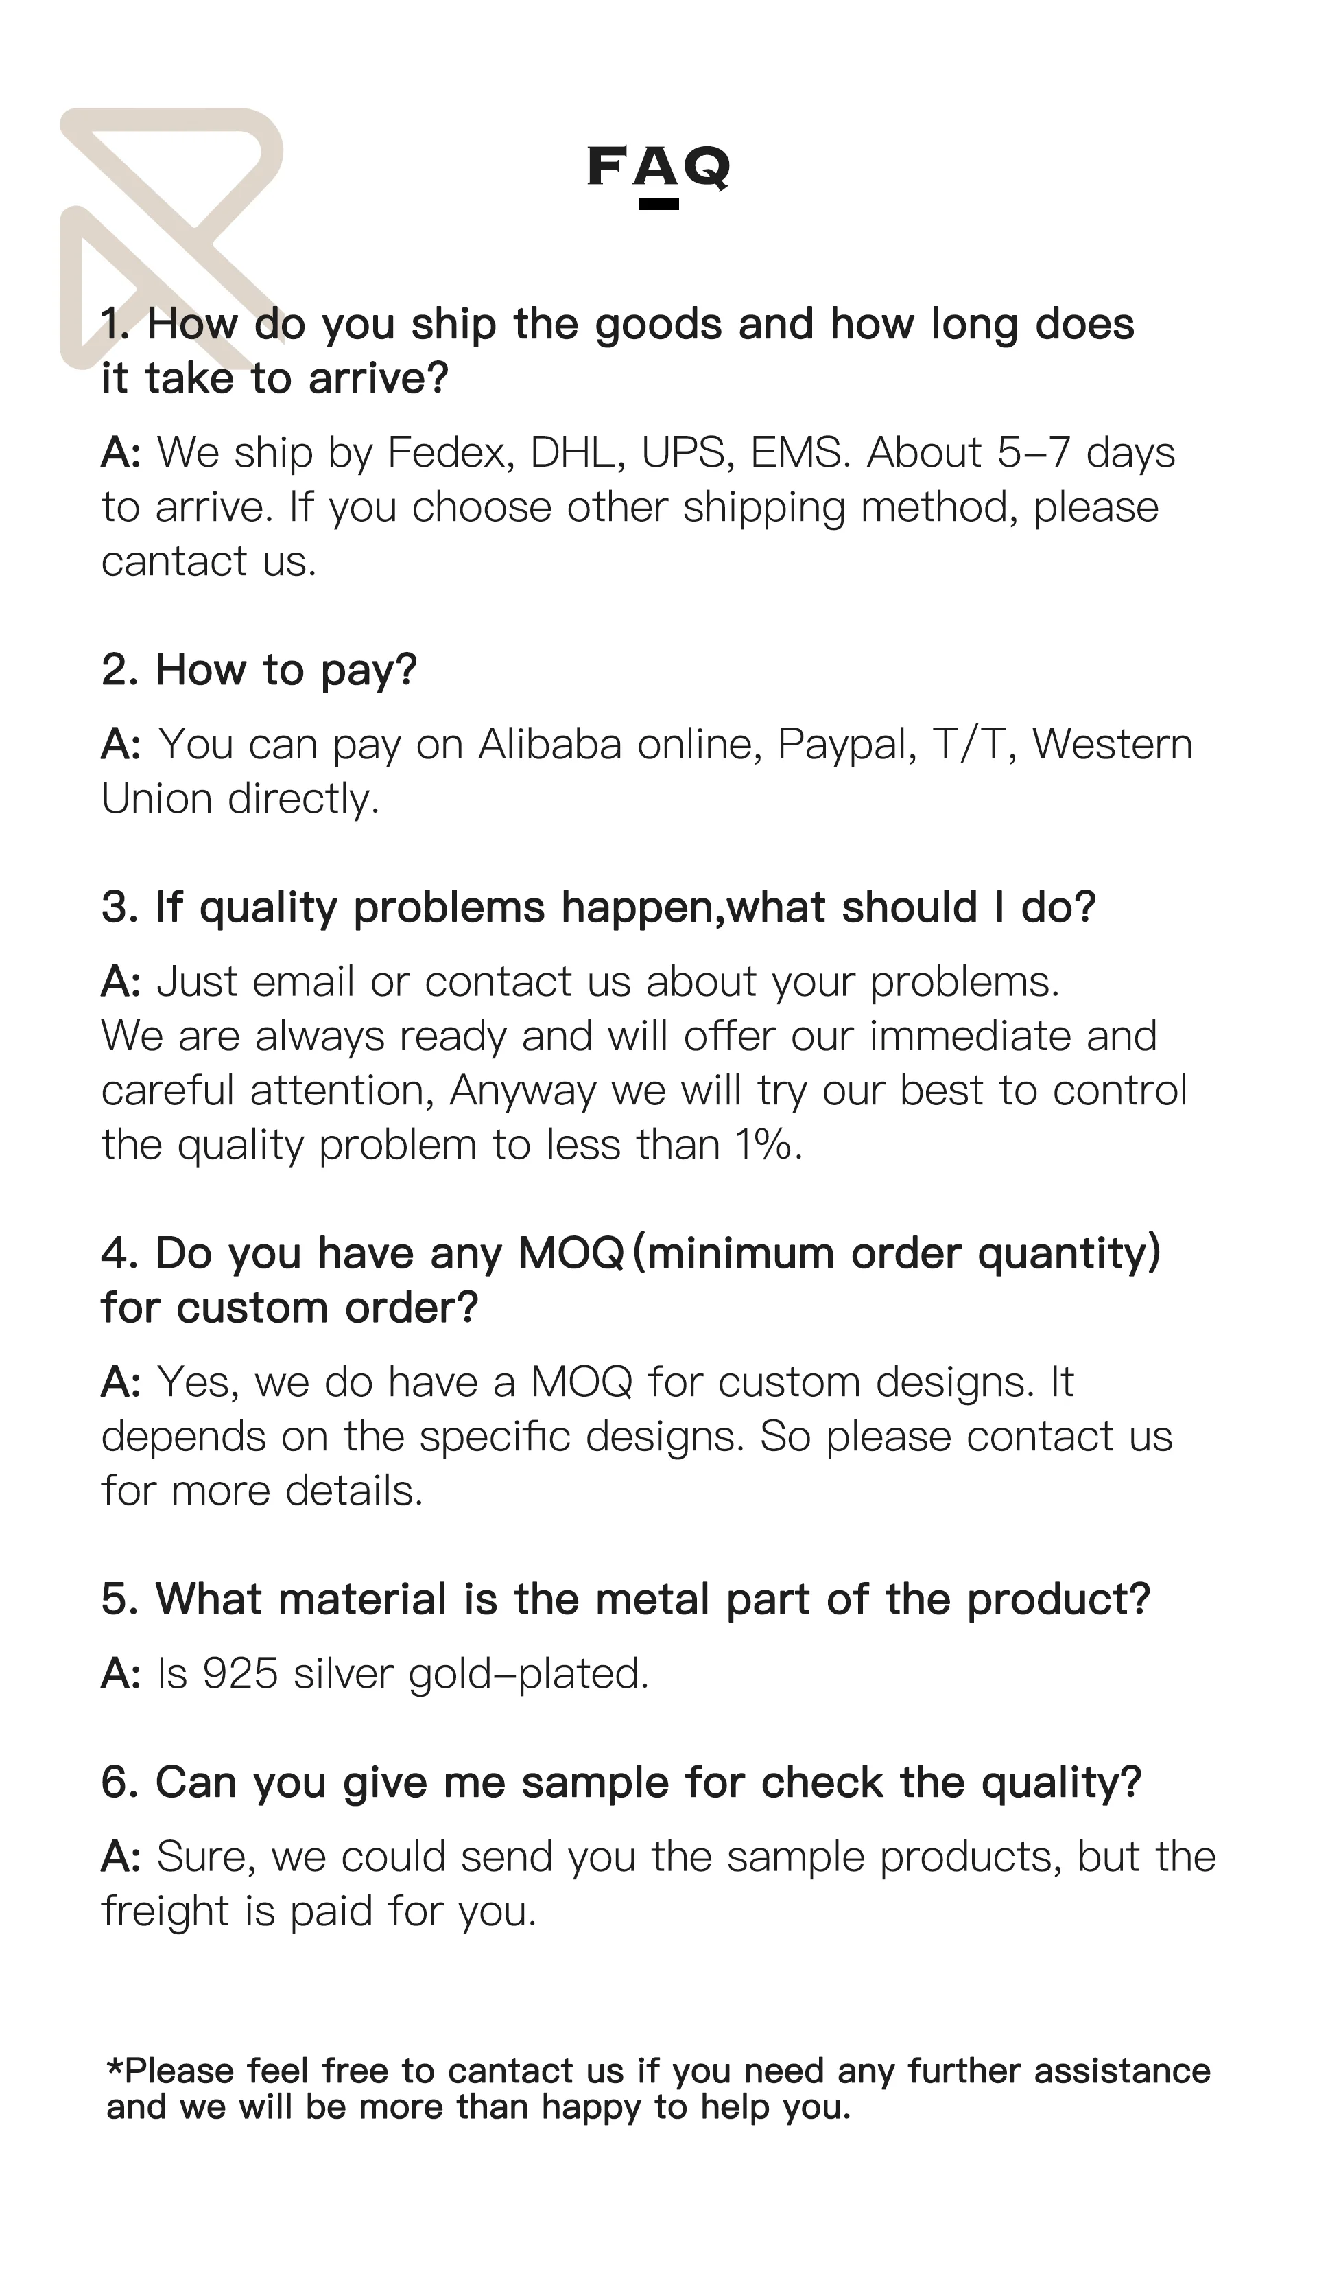Click the answer about sample products and freight
The image size is (1317, 2287).
[x=658, y=1883]
